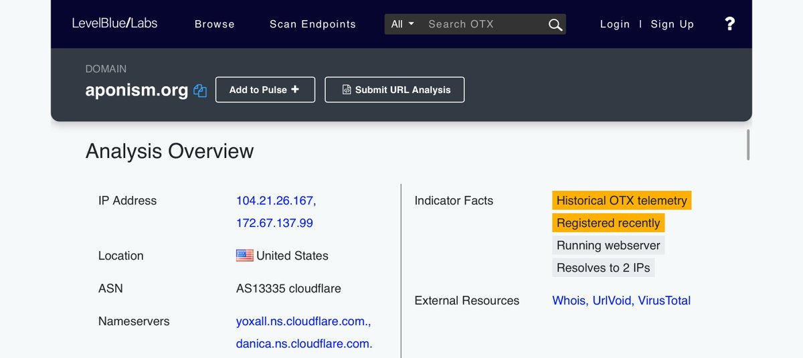Open IP address 172.67.137.99
Screen dimensions: 803x358
274,223
